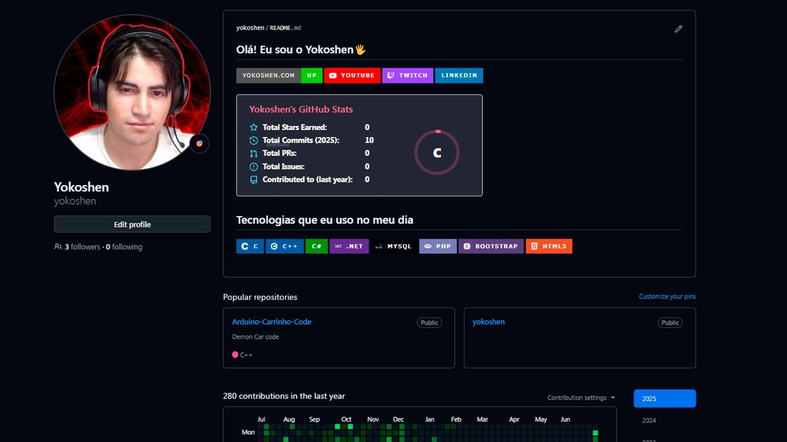Open the Arduino-Carrinho-Code repository

click(272, 322)
